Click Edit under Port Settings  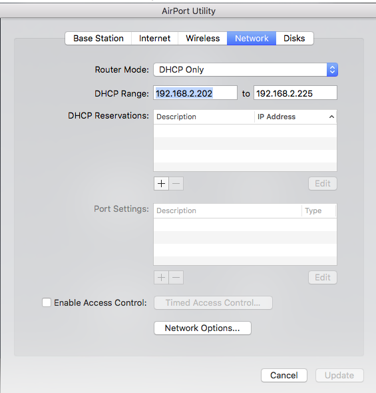[x=323, y=278]
